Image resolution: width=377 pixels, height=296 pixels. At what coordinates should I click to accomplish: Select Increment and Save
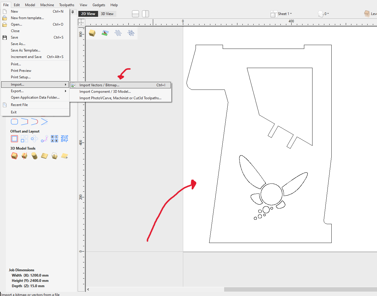point(35,57)
